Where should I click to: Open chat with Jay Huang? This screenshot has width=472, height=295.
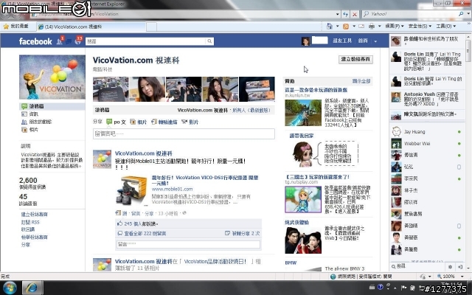pos(426,132)
